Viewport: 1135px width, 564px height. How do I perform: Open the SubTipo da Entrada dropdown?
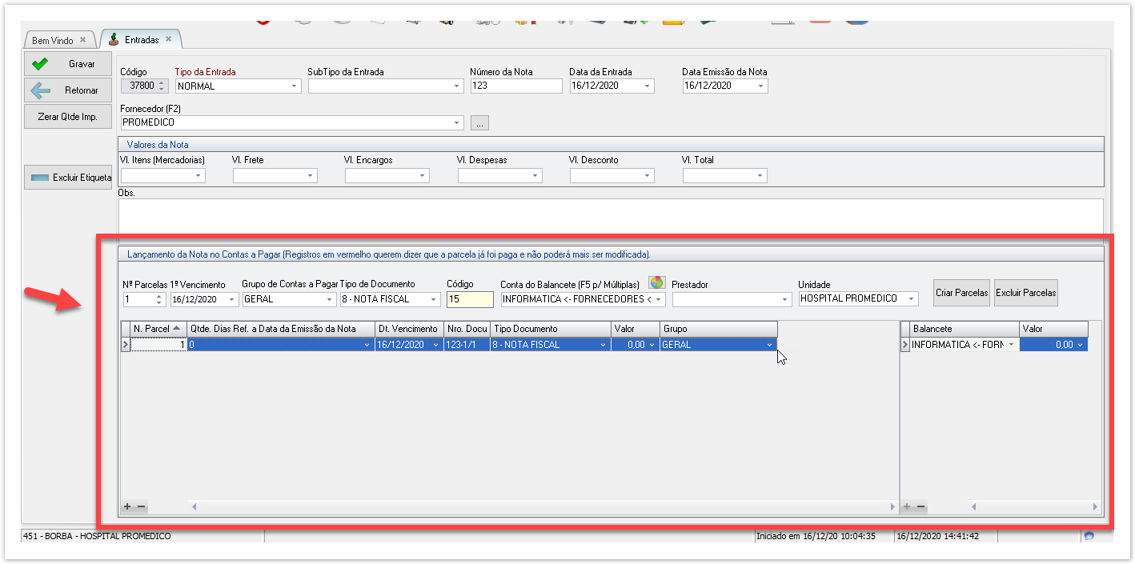[457, 86]
